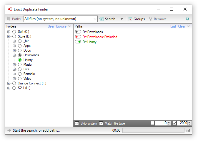
Task: Decrease the 2000 value with down arrow
Action: 189,124
